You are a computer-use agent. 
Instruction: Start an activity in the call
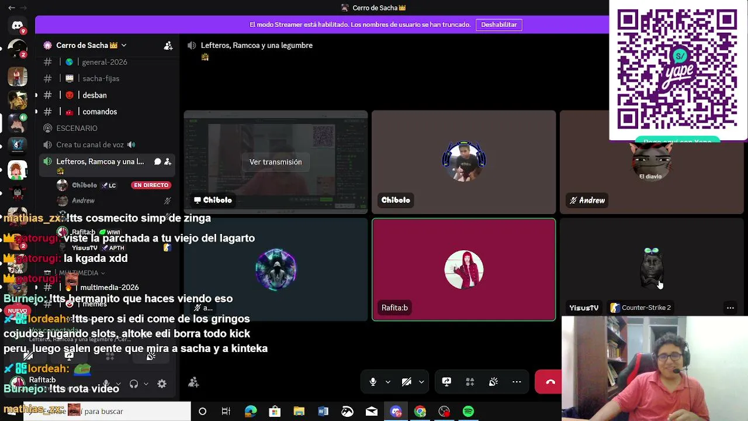click(470, 382)
